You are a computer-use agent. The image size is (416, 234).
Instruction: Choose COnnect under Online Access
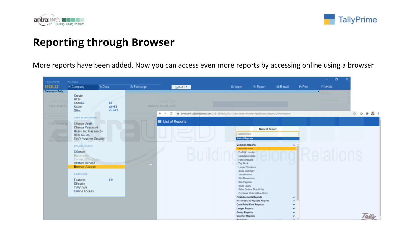coord(80,152)
